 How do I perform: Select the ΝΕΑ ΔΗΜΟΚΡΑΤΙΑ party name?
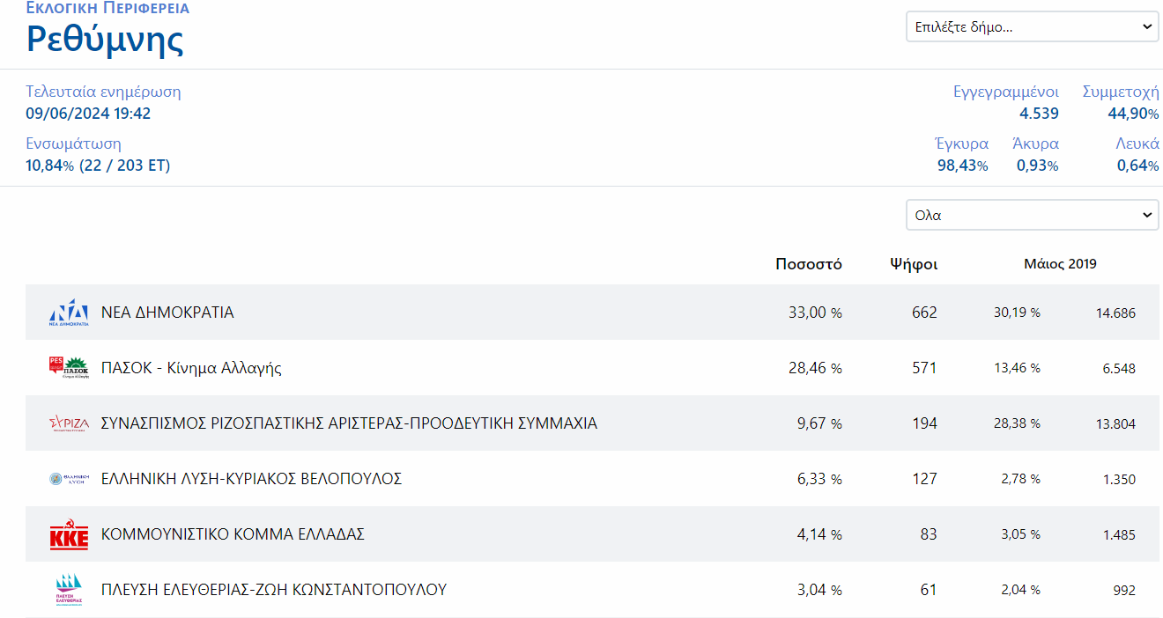tap(167, 313)
